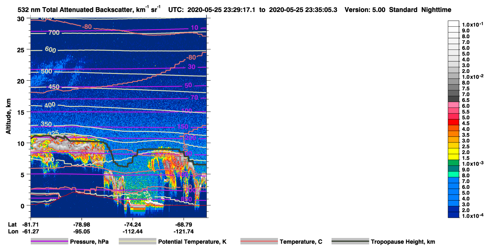Click the color bar label '4.5'
The width and height of the screenshot is (487, 250).
point(466,123)
